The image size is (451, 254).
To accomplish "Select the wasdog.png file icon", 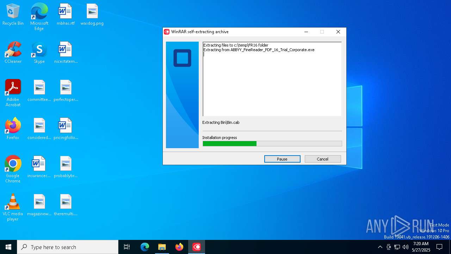I will click(92, 15).
